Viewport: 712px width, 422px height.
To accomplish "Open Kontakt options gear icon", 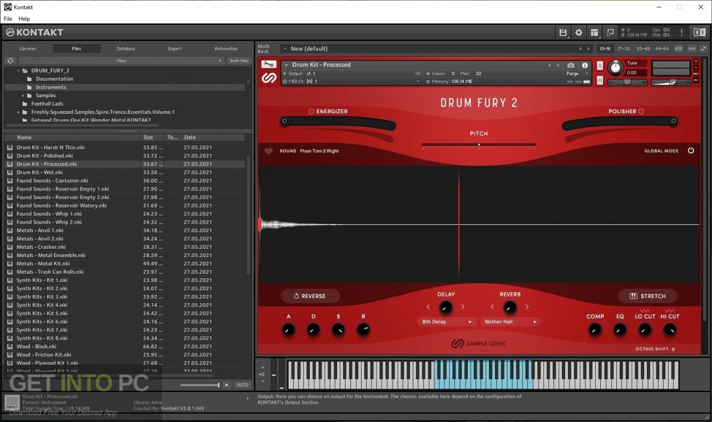I will click(x=578, y=32).
